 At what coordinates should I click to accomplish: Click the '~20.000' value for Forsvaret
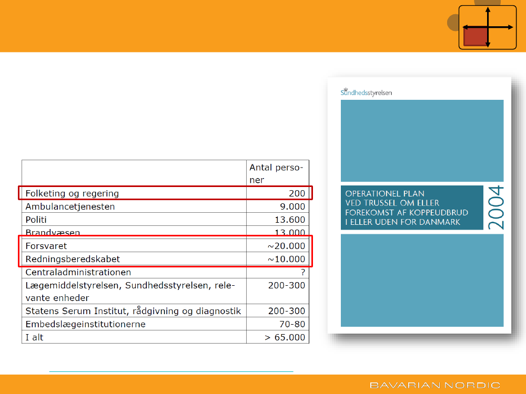286,246
